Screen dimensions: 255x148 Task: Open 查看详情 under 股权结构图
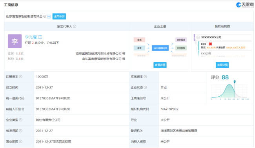pyautogui.click(x=222, y=65)
